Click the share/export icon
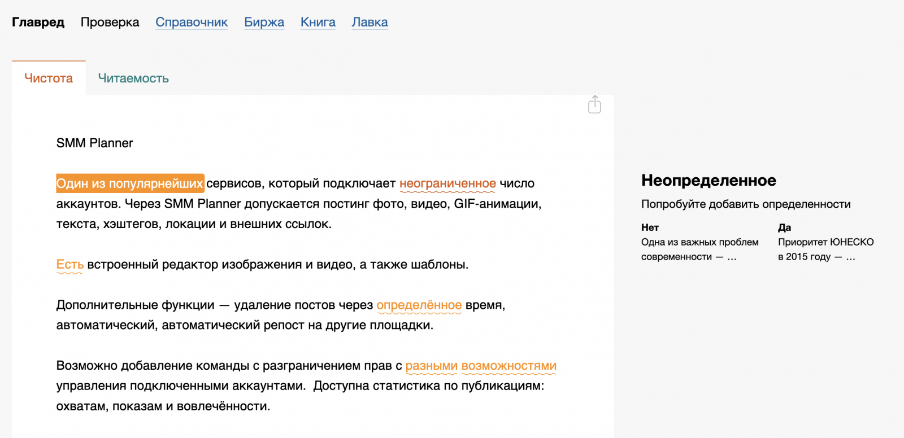The height and width of the screenshot is (438, 904). click(594, 104)
